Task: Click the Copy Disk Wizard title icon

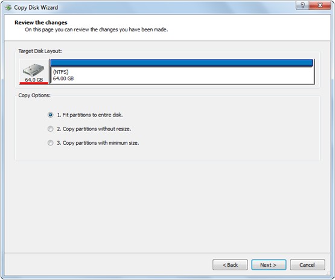Action: coord(8,8)
